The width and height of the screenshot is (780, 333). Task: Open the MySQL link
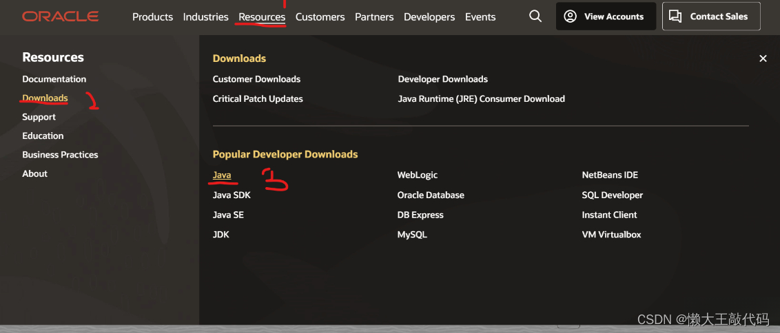(412, 235)
